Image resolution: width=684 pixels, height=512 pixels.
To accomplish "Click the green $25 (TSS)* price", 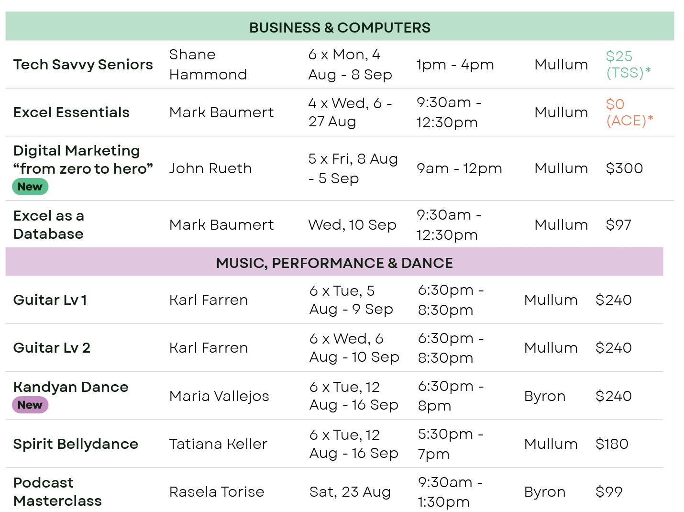I will (x=628, y=64).
